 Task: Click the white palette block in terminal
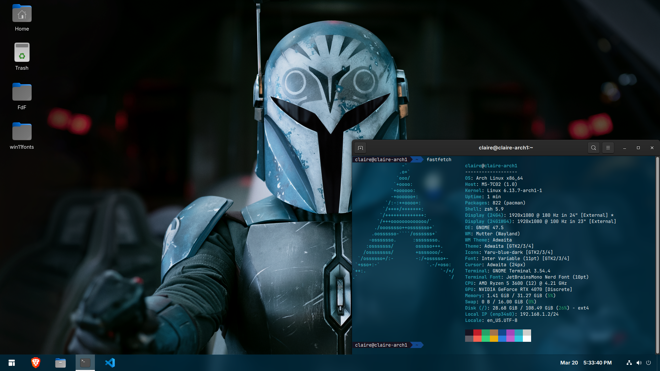click(x=527, y=339)
